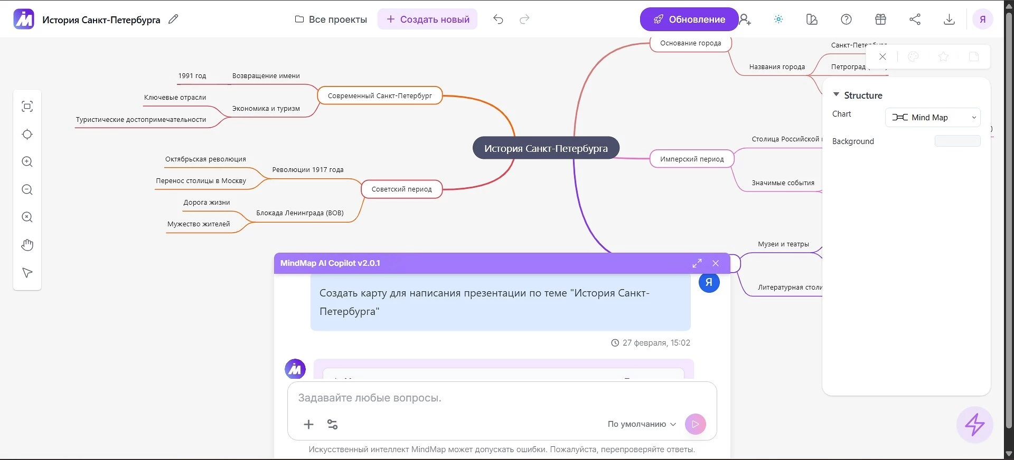This screenshot has width=1014, height=460.
Task: Select the arrow pointer tool
Action: click(x=27, y=273)
